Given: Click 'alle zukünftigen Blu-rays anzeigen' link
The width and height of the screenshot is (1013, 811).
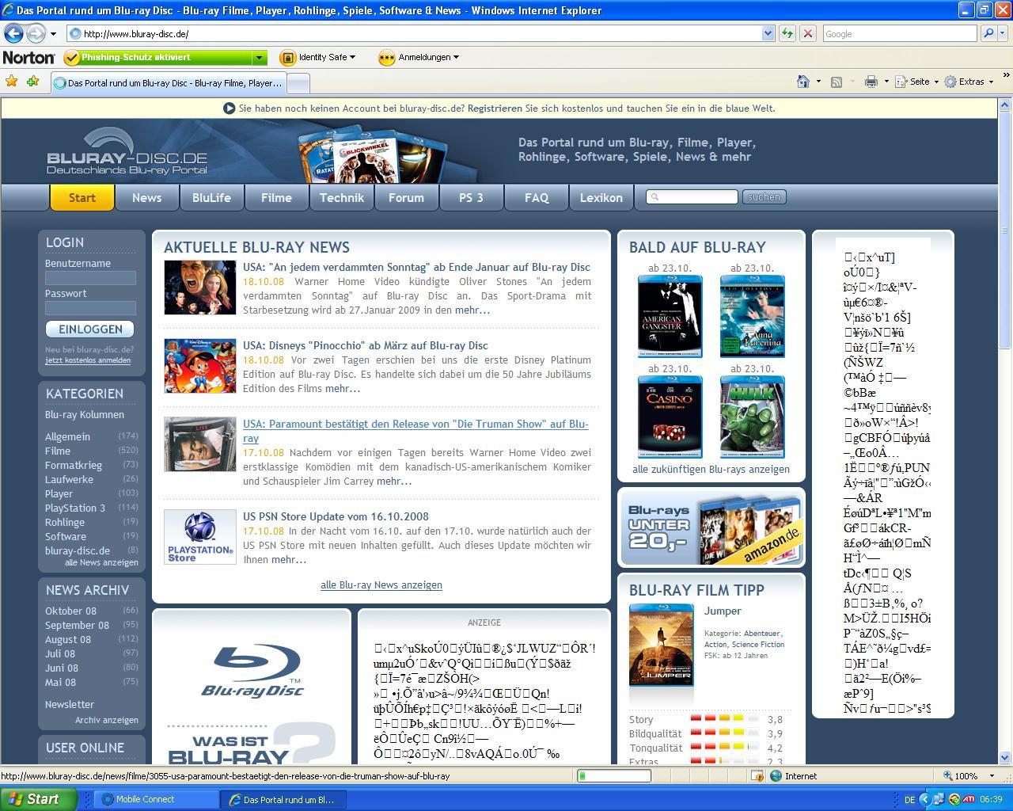Looking at the screenshot, I should click(x=711, y=470).
